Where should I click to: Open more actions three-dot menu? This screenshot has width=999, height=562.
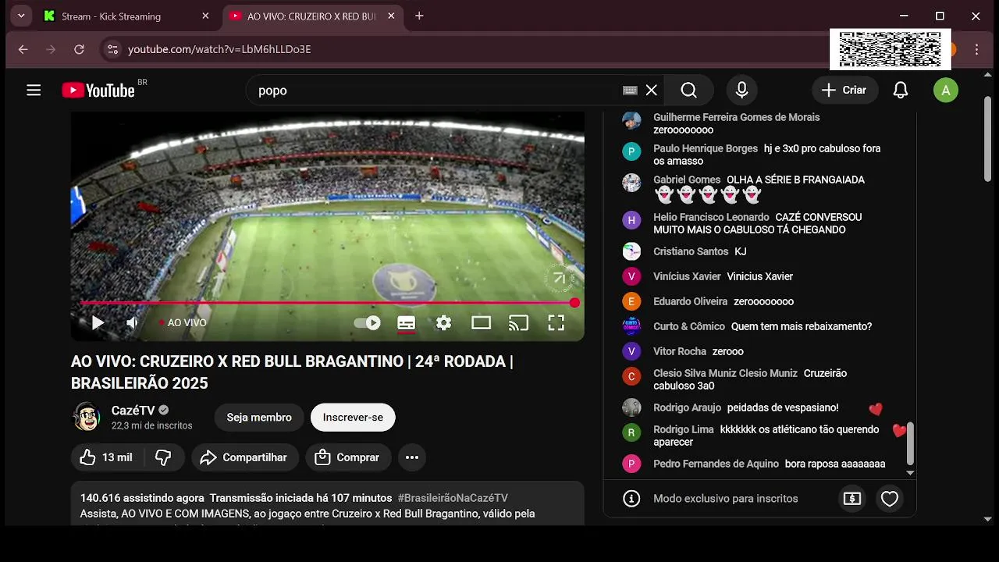(412, 457)
